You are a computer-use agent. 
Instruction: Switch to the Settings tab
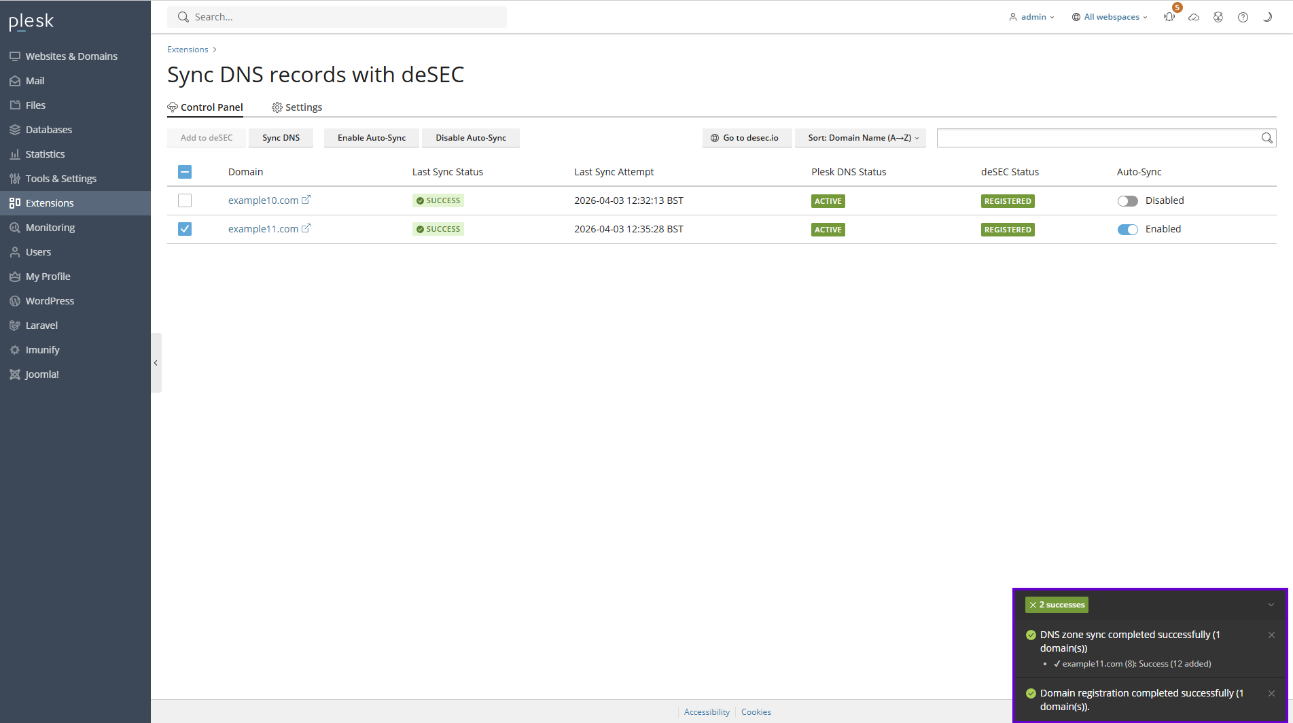click(x=296, y=107)
